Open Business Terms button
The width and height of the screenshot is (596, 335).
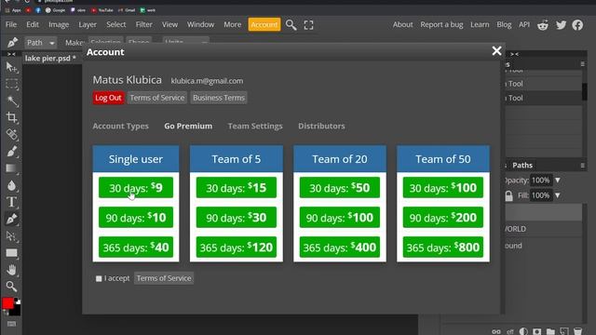[219, 98]
